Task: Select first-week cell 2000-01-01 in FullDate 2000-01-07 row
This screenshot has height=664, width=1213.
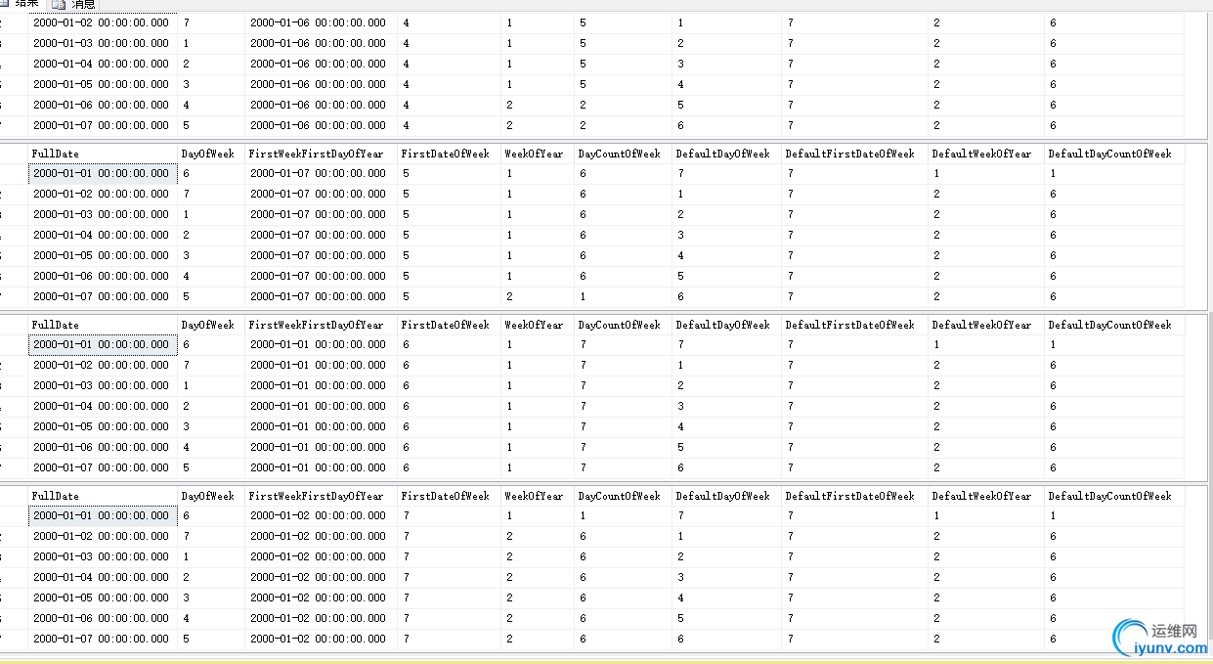Action: 322,467
